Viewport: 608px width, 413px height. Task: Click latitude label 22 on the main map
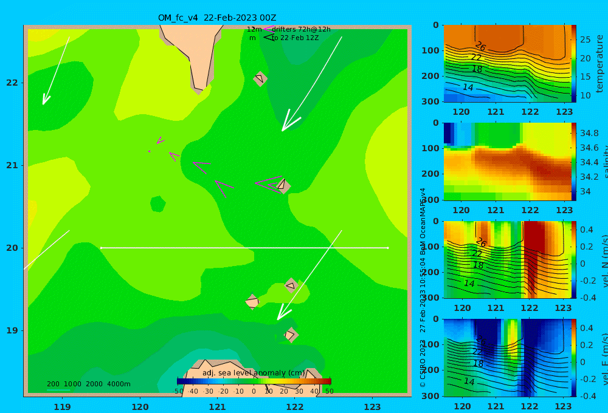click(12, 83)
